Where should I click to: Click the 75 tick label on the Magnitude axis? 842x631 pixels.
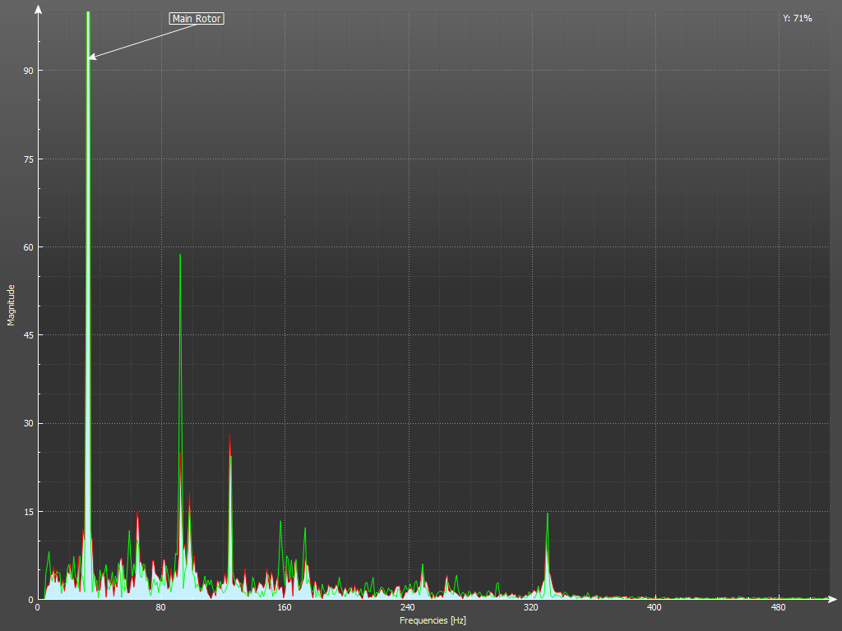click(27, 159)
